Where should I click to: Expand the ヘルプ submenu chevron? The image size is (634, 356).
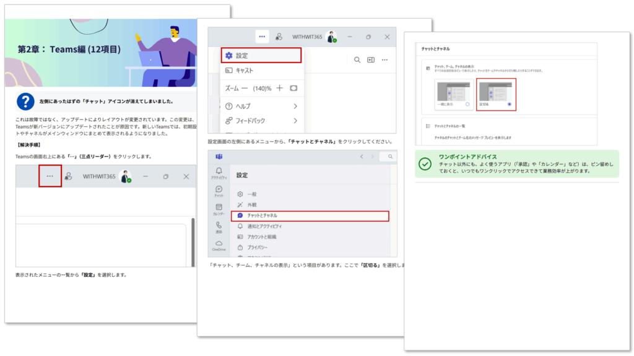click(295, 106)
